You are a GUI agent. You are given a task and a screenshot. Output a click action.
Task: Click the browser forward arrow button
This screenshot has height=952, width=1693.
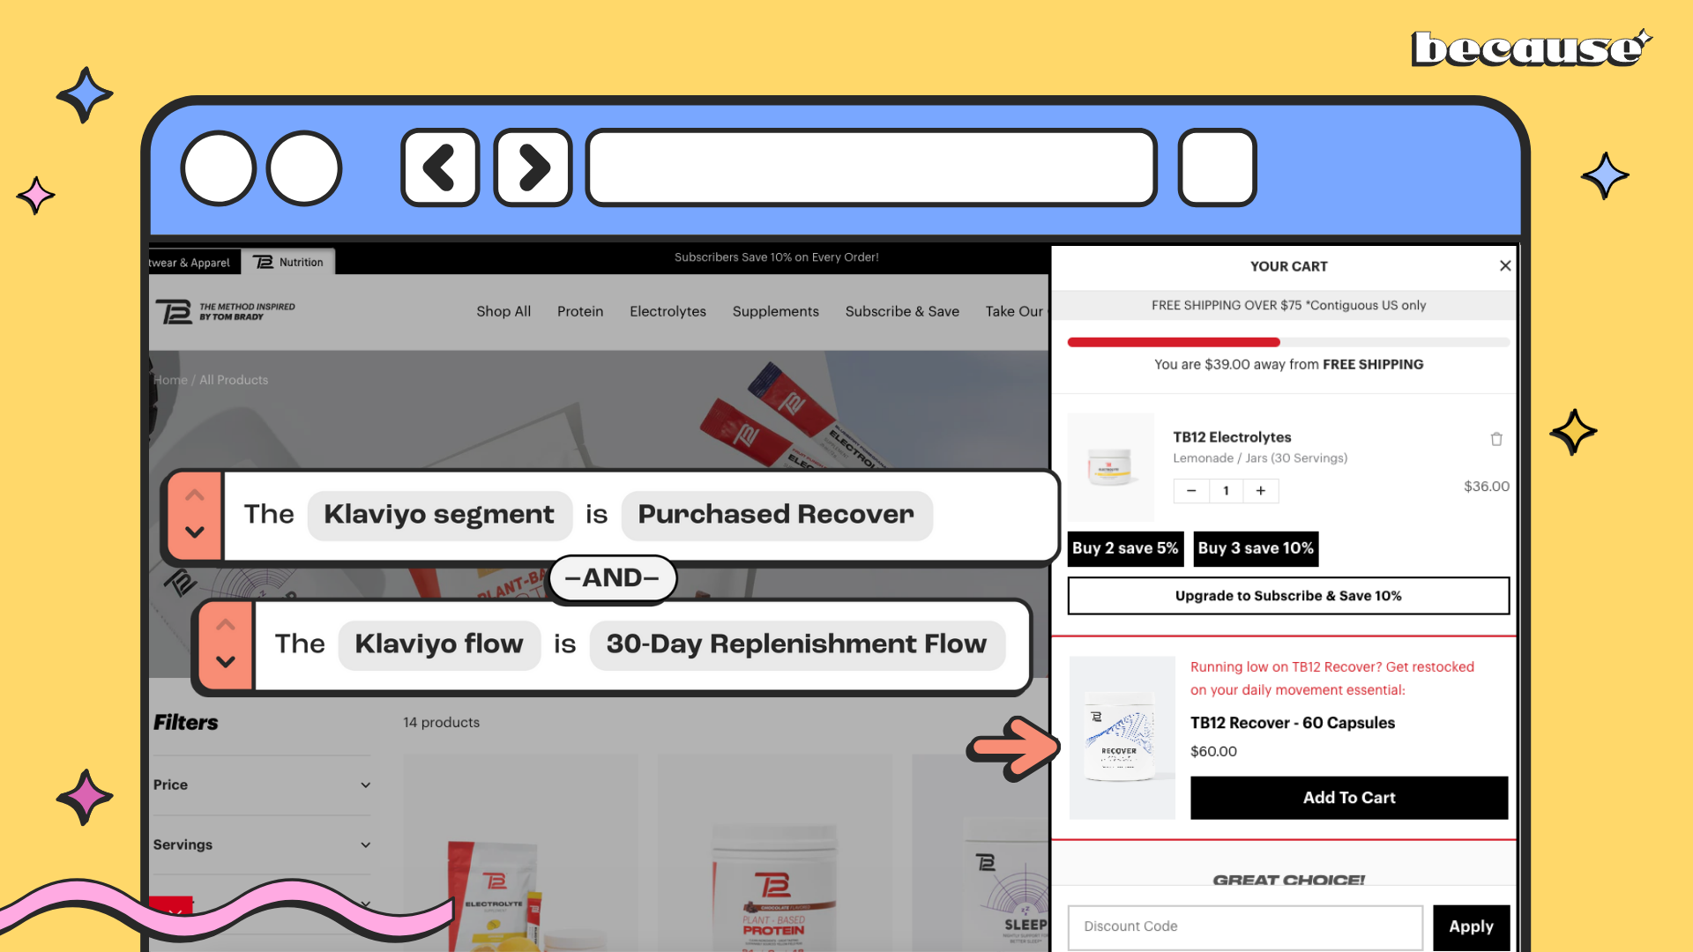533,167
